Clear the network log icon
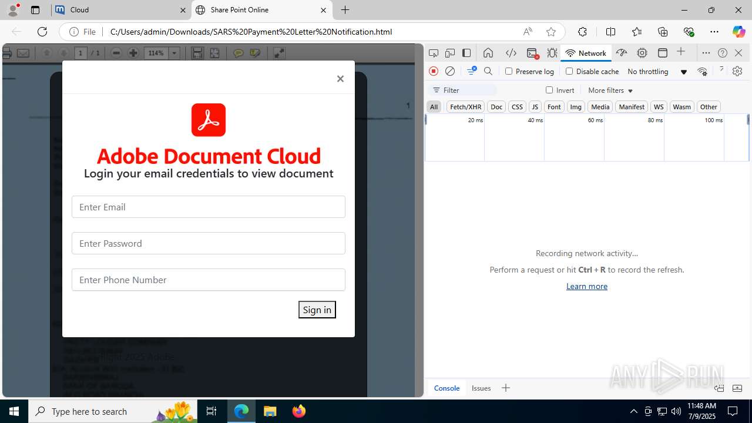The height and width of the screenshot is (423, 752). coord(450,71)
